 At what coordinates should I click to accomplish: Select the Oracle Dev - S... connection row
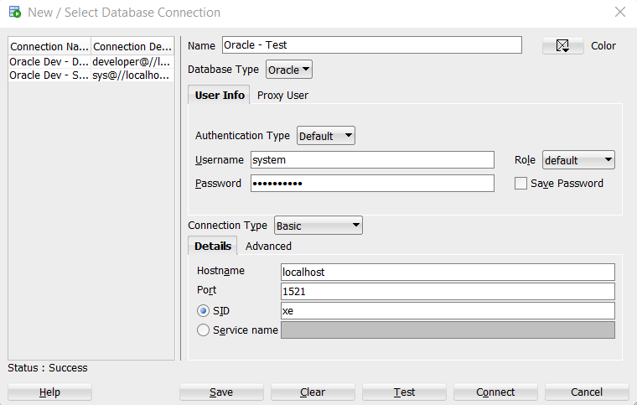[x=91, y=75]
